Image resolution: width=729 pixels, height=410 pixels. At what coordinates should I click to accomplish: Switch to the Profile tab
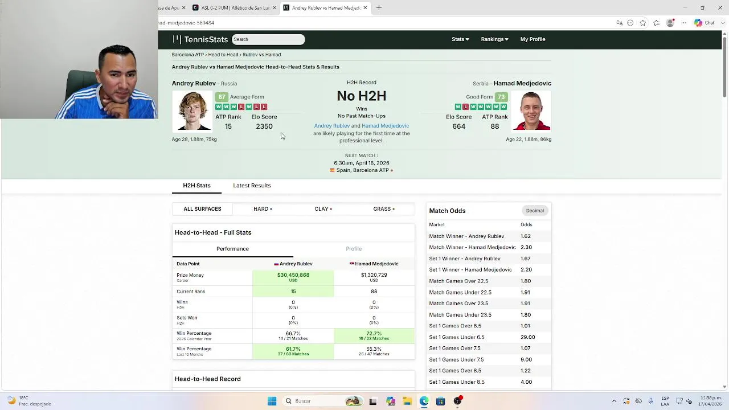pyautogui.click(x=354, y=249)
